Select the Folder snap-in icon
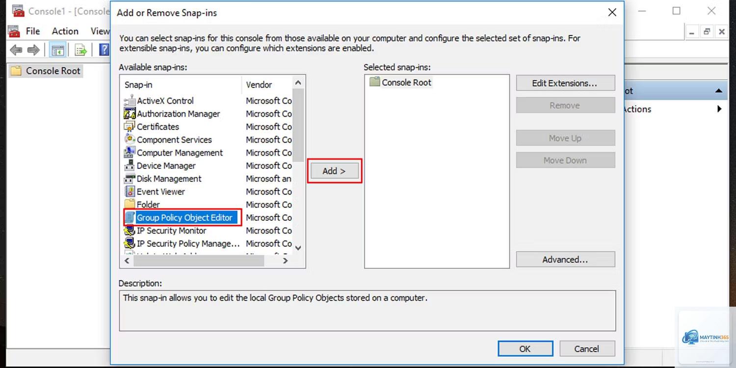This screenshot has height=368, width=736. click(130, 204)
